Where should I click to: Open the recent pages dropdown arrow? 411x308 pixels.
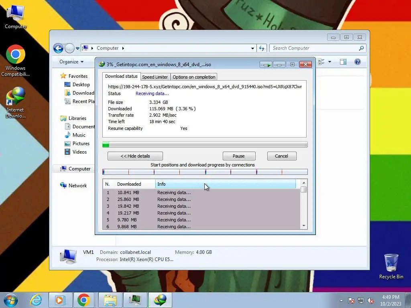pyautogui.click(x=77, y=48)
